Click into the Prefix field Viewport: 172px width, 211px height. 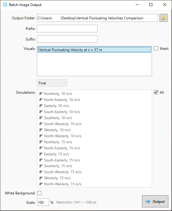click(x=67, y=28)
